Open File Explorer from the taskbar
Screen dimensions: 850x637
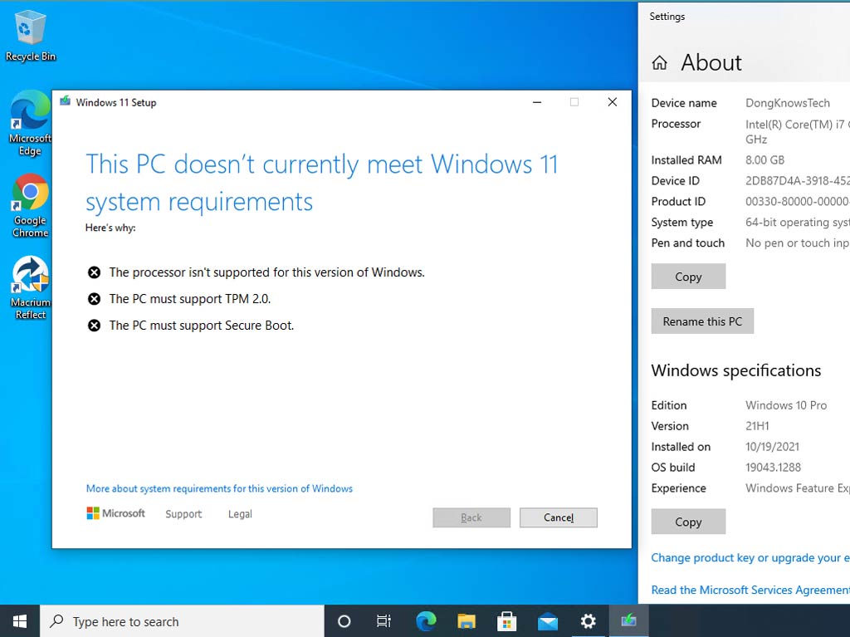click(x=467, y=621)
